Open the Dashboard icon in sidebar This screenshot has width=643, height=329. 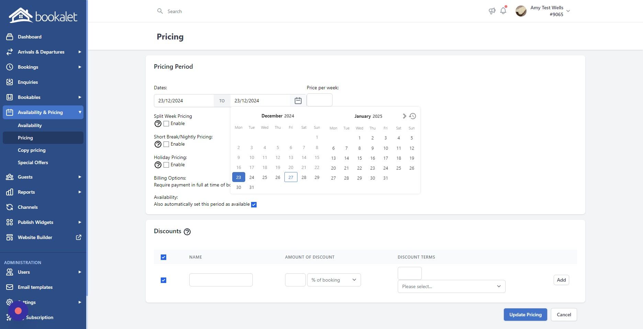tap(10, 37)
